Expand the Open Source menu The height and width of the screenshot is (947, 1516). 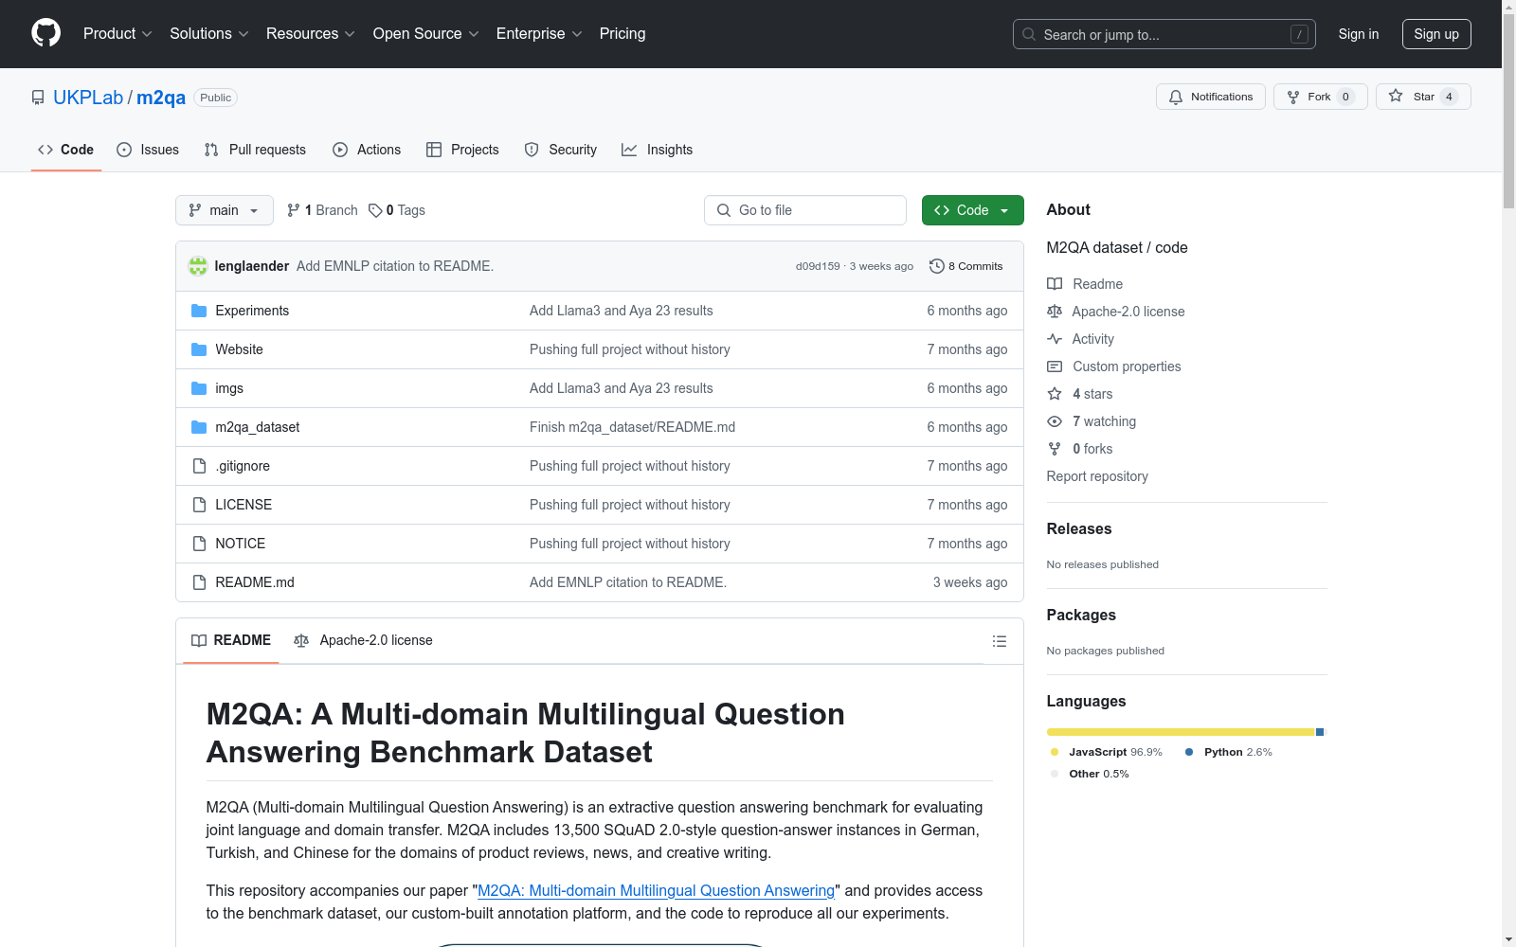point(426,33)
